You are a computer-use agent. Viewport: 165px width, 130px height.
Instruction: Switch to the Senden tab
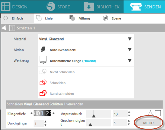[144, 7]
